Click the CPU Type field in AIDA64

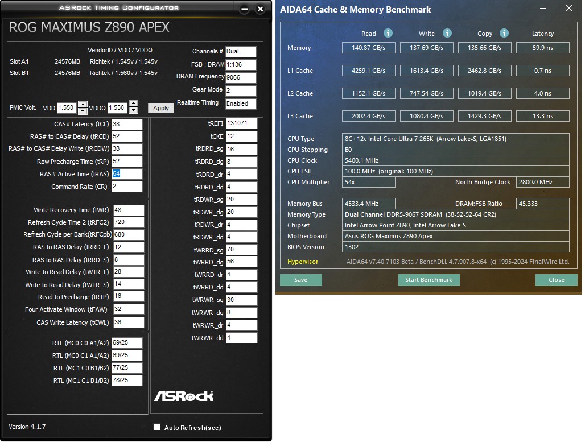(x=456, y=139)
